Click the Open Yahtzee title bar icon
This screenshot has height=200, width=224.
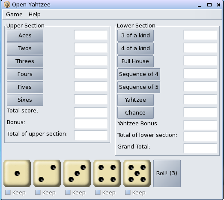pos(7,5)
